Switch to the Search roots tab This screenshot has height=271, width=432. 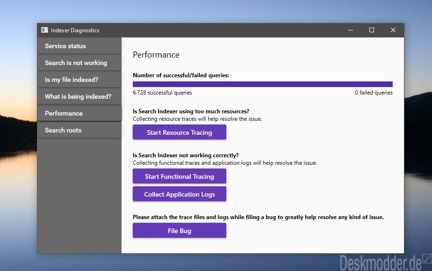coord(79,130)
